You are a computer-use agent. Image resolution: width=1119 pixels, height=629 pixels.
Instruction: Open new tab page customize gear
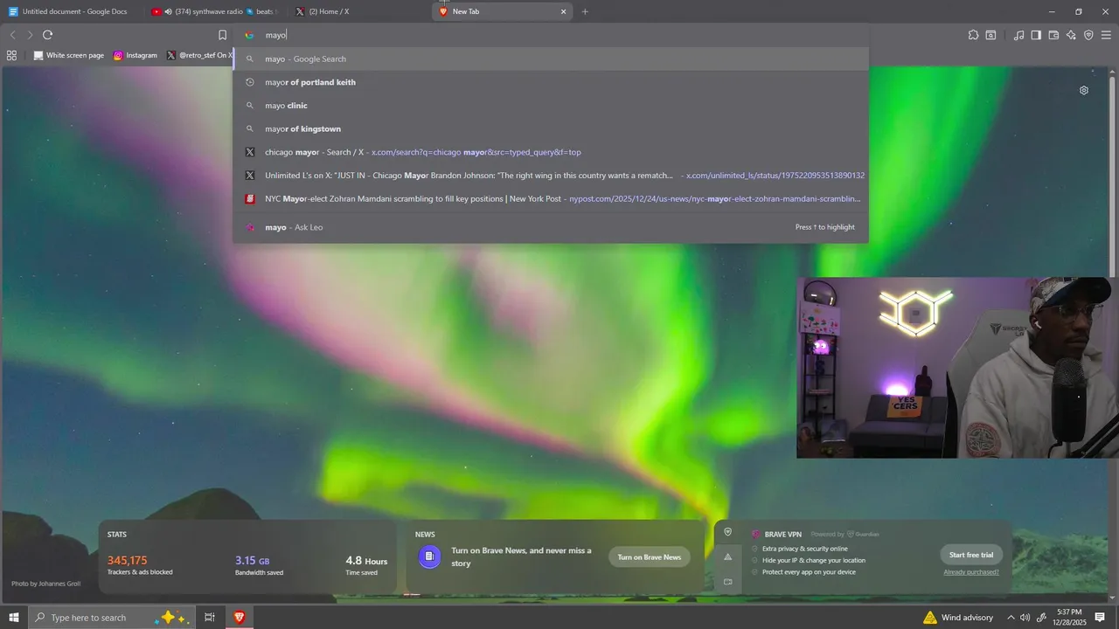[1084, 90]
